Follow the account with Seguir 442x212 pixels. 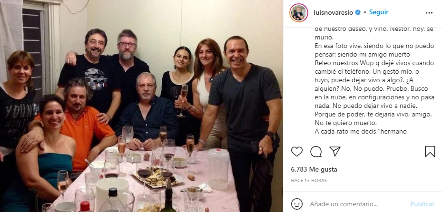(x=379, y=12)
